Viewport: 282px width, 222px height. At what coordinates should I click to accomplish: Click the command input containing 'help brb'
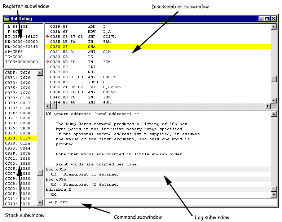click(x=159, y=202)
